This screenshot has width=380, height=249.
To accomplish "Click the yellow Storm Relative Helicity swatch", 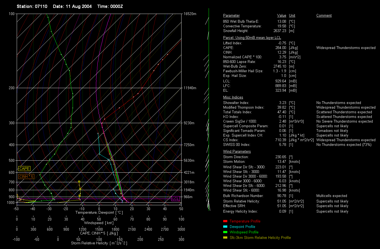I will pos(225,238).
